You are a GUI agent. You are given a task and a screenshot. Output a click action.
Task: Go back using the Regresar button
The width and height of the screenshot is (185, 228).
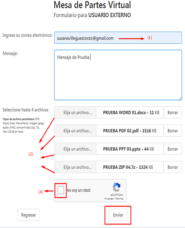[28, 215]
